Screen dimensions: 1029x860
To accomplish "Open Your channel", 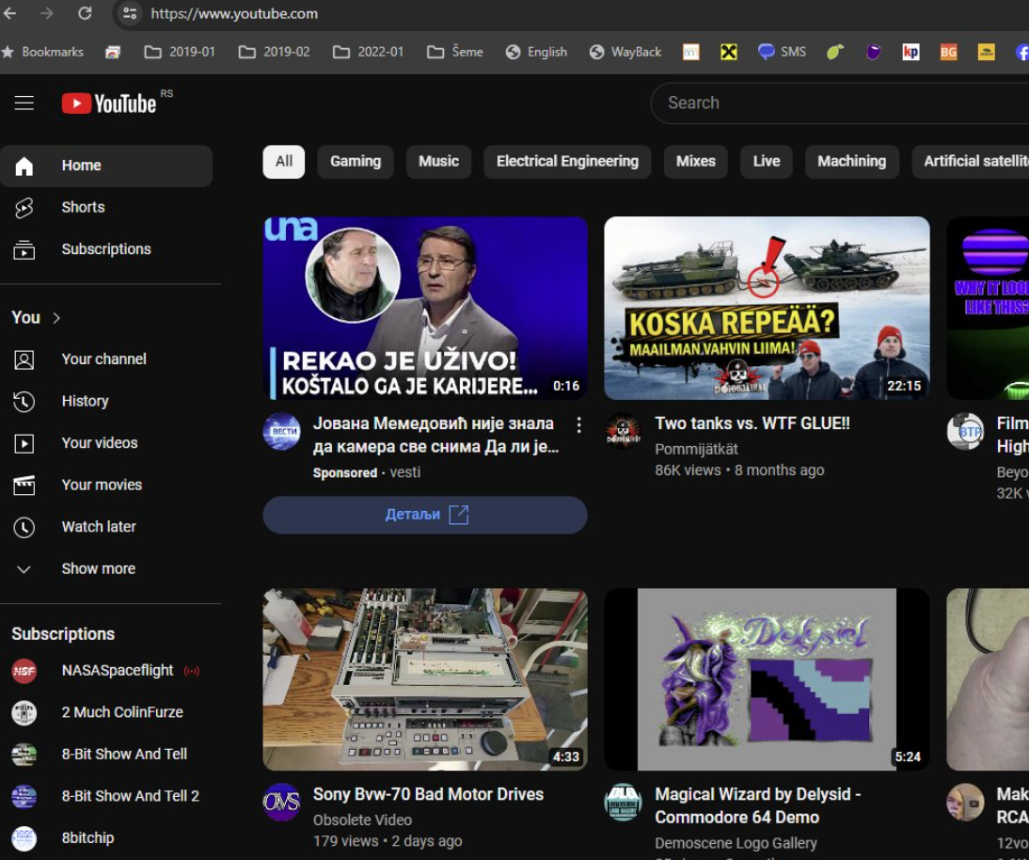I will coord(106,359).
